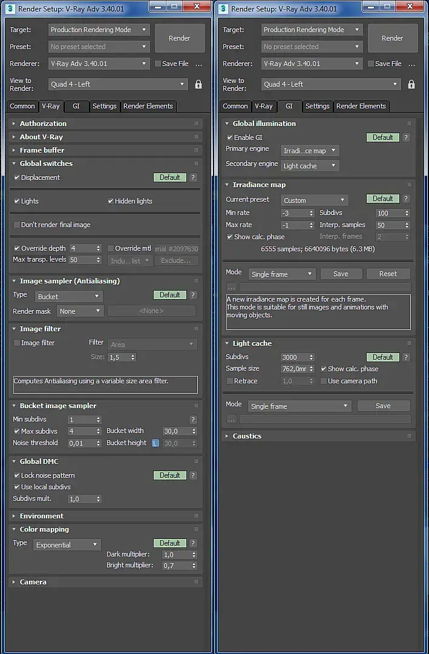Image resolution: width=429 pixels, height=654 pixels.
Task: Click help '?' in Image sampler rollout
Action: (x=193, y=295)
